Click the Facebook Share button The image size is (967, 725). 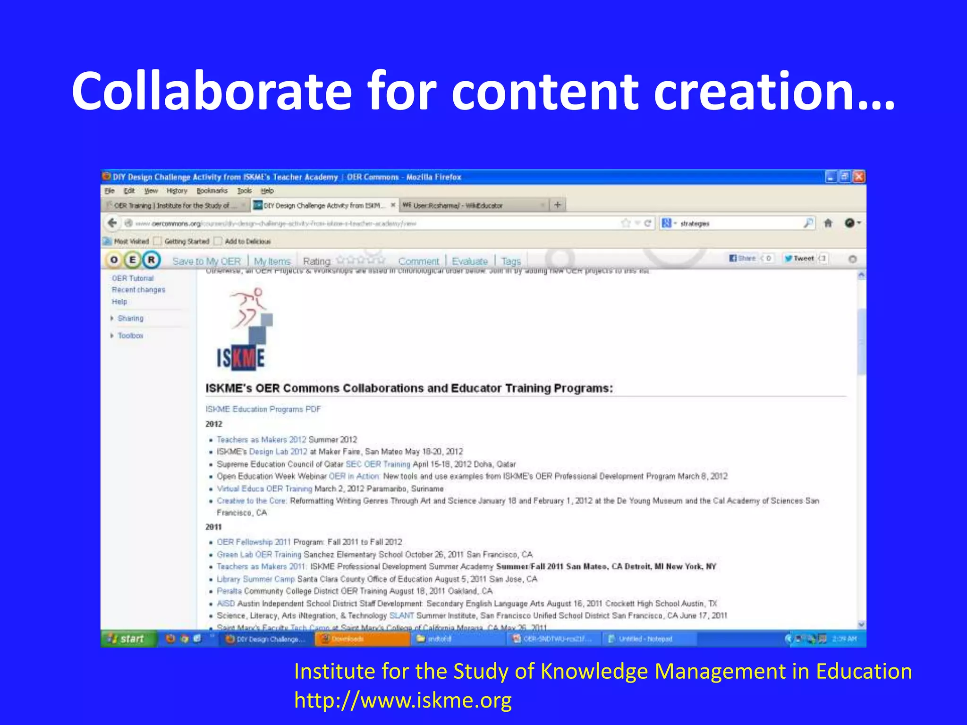[743, 258]
